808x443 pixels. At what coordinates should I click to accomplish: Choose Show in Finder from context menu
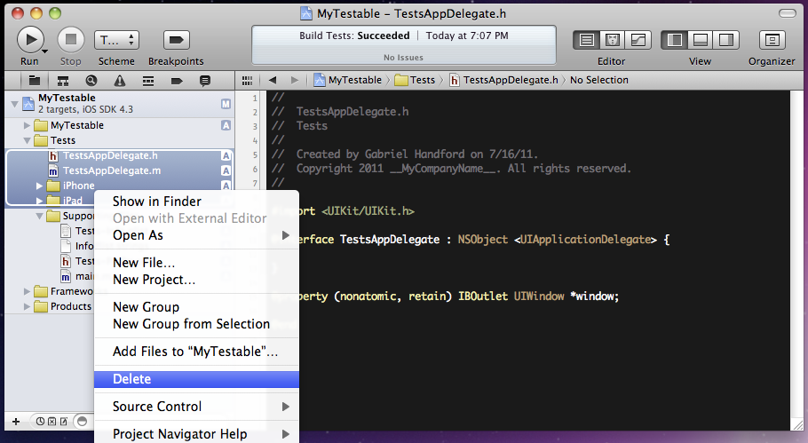click(196, 202)
